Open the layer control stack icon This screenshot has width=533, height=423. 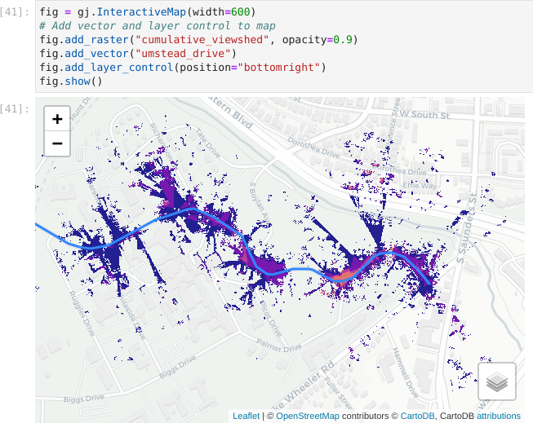click(497, 381)
